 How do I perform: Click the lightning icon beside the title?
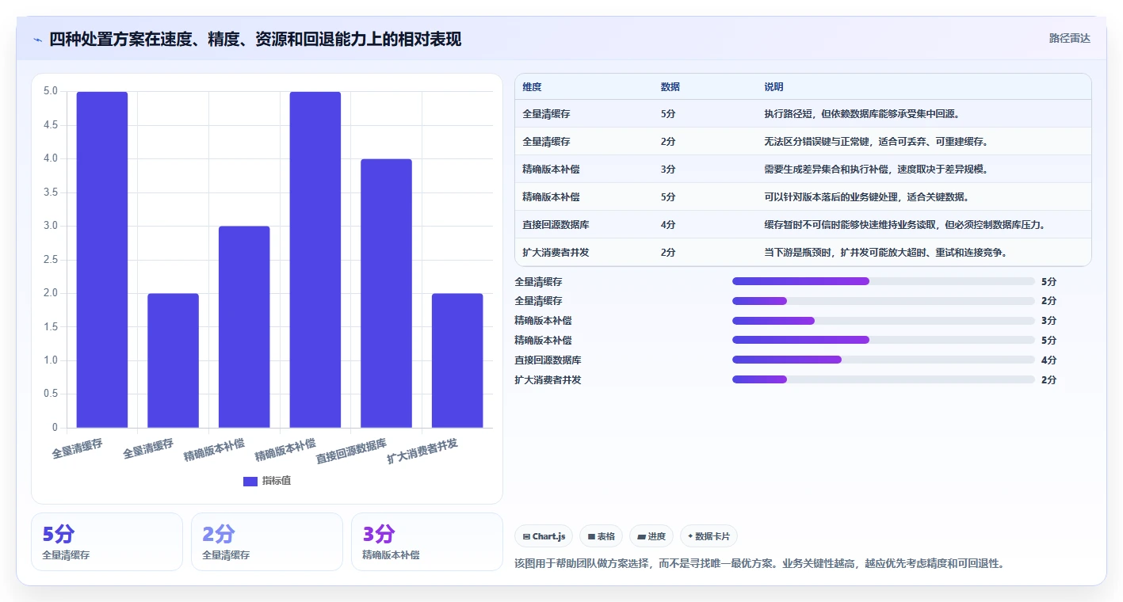coord(38,40)
